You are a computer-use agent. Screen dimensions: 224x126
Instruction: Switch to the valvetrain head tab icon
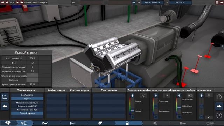[24, 123]
